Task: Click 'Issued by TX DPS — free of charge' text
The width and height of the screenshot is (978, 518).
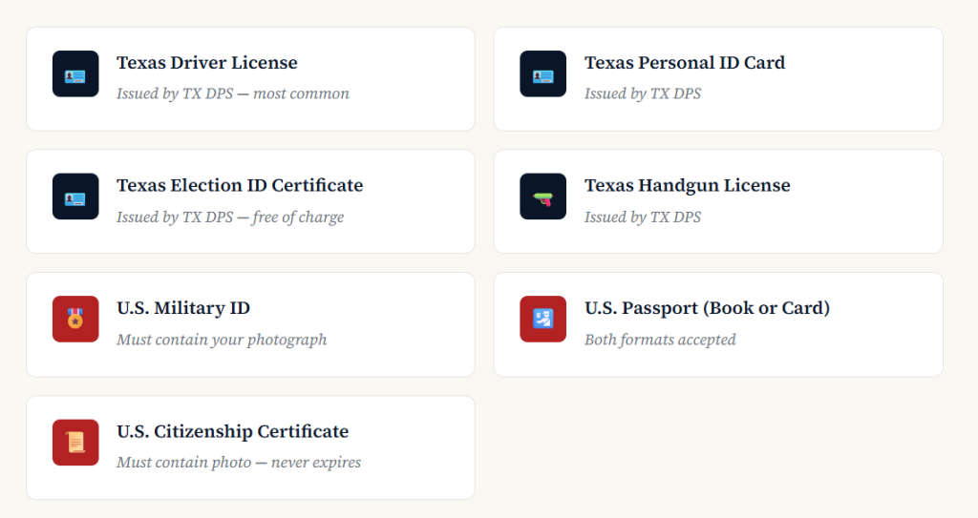Action: [230, 217]
